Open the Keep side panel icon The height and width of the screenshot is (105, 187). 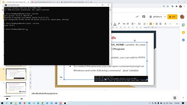[183, 32]
